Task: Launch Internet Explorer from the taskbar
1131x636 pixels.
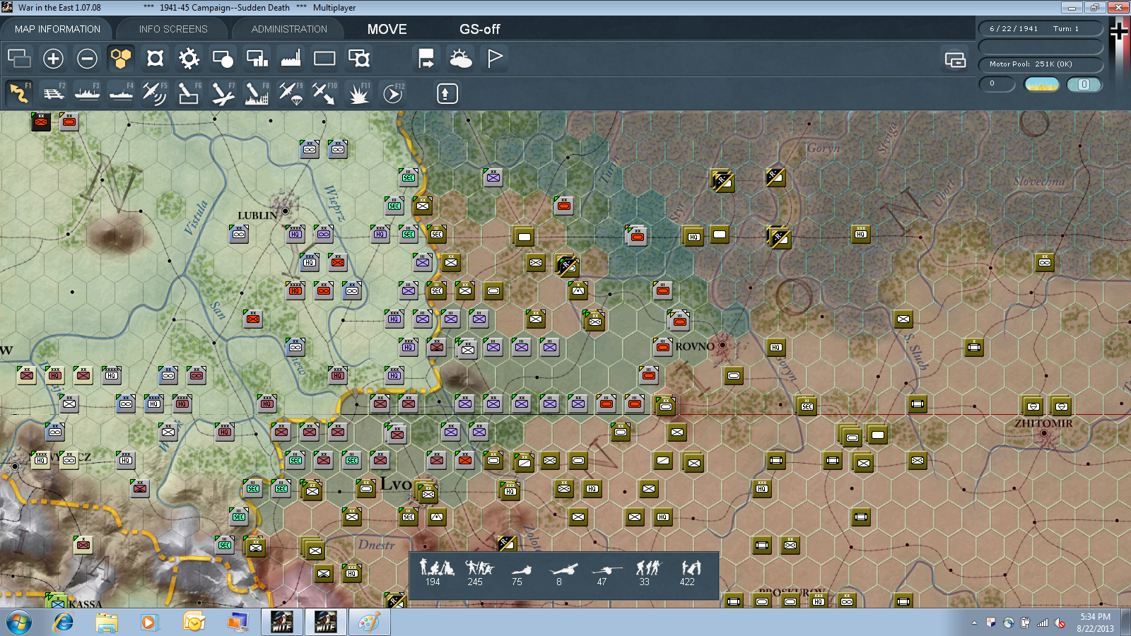Action: 64,623
